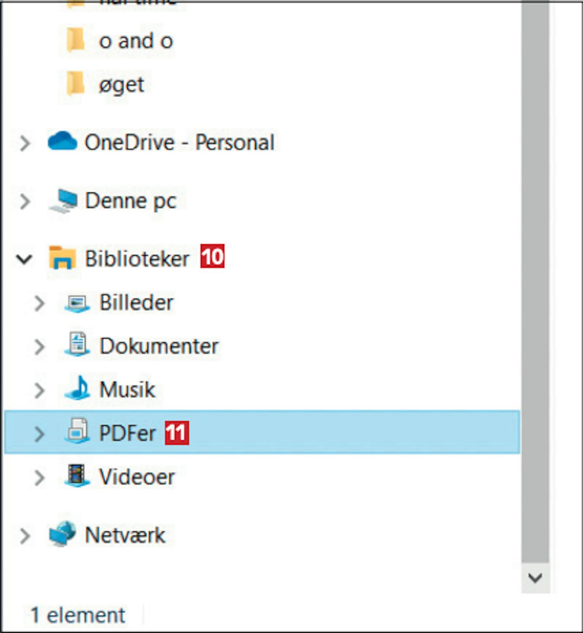The height and width of the screenshot is (633, 583).
Task: Click the Videoer film strip icon
Action: tap(77, 476)
